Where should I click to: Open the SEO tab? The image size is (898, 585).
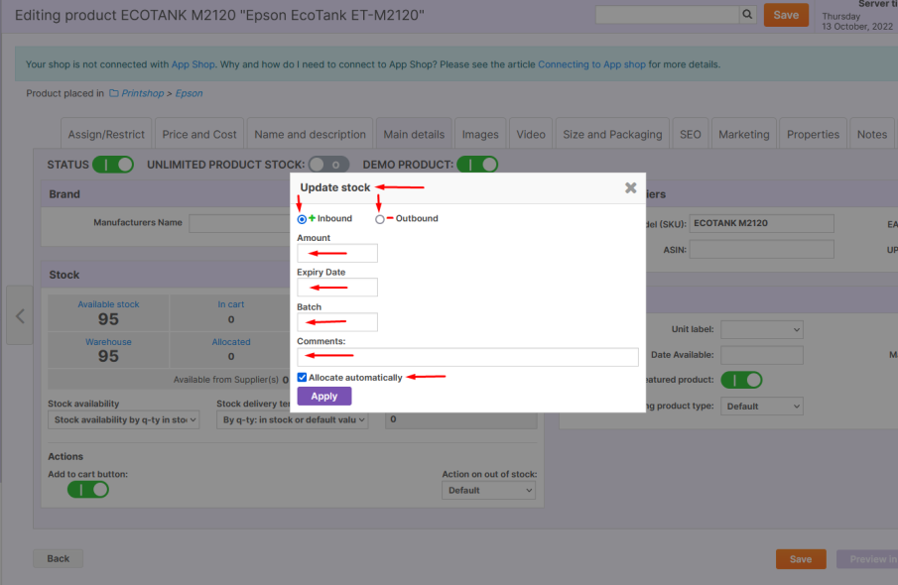tap(690, 135)
